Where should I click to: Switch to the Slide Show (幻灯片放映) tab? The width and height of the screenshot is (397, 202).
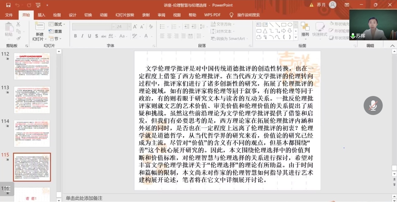coord(125,15)
